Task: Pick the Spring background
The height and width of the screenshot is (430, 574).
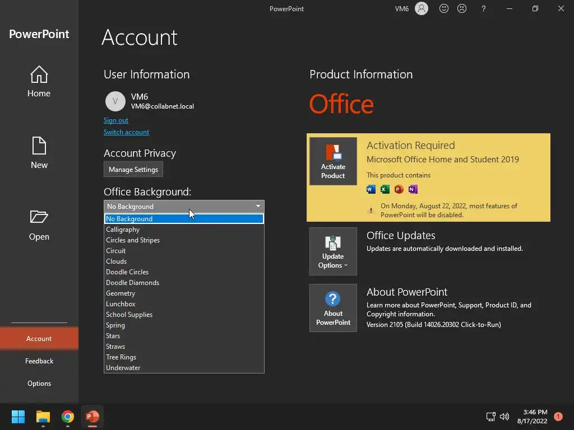Action: click(184, 325)
